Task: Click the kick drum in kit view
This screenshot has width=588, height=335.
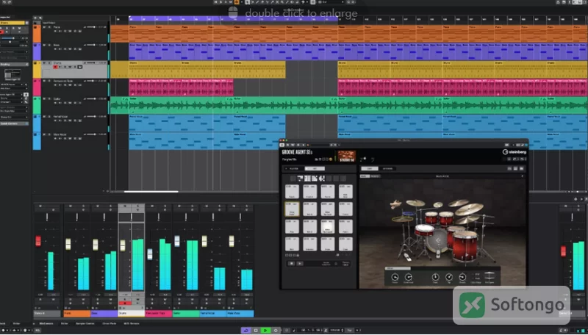Action: click(x=437, y=240)
